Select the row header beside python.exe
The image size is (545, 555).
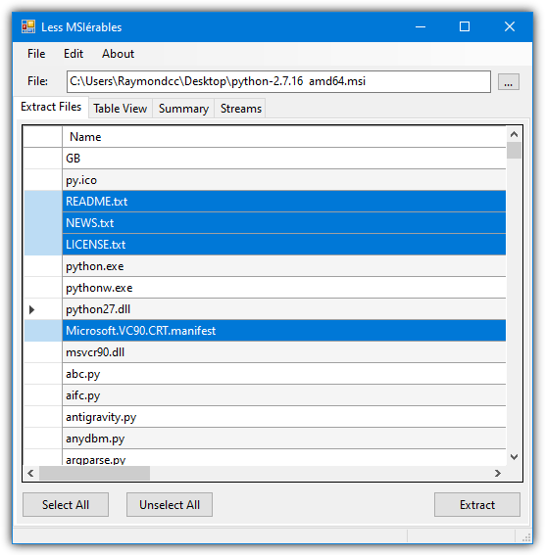coord(43,266)
